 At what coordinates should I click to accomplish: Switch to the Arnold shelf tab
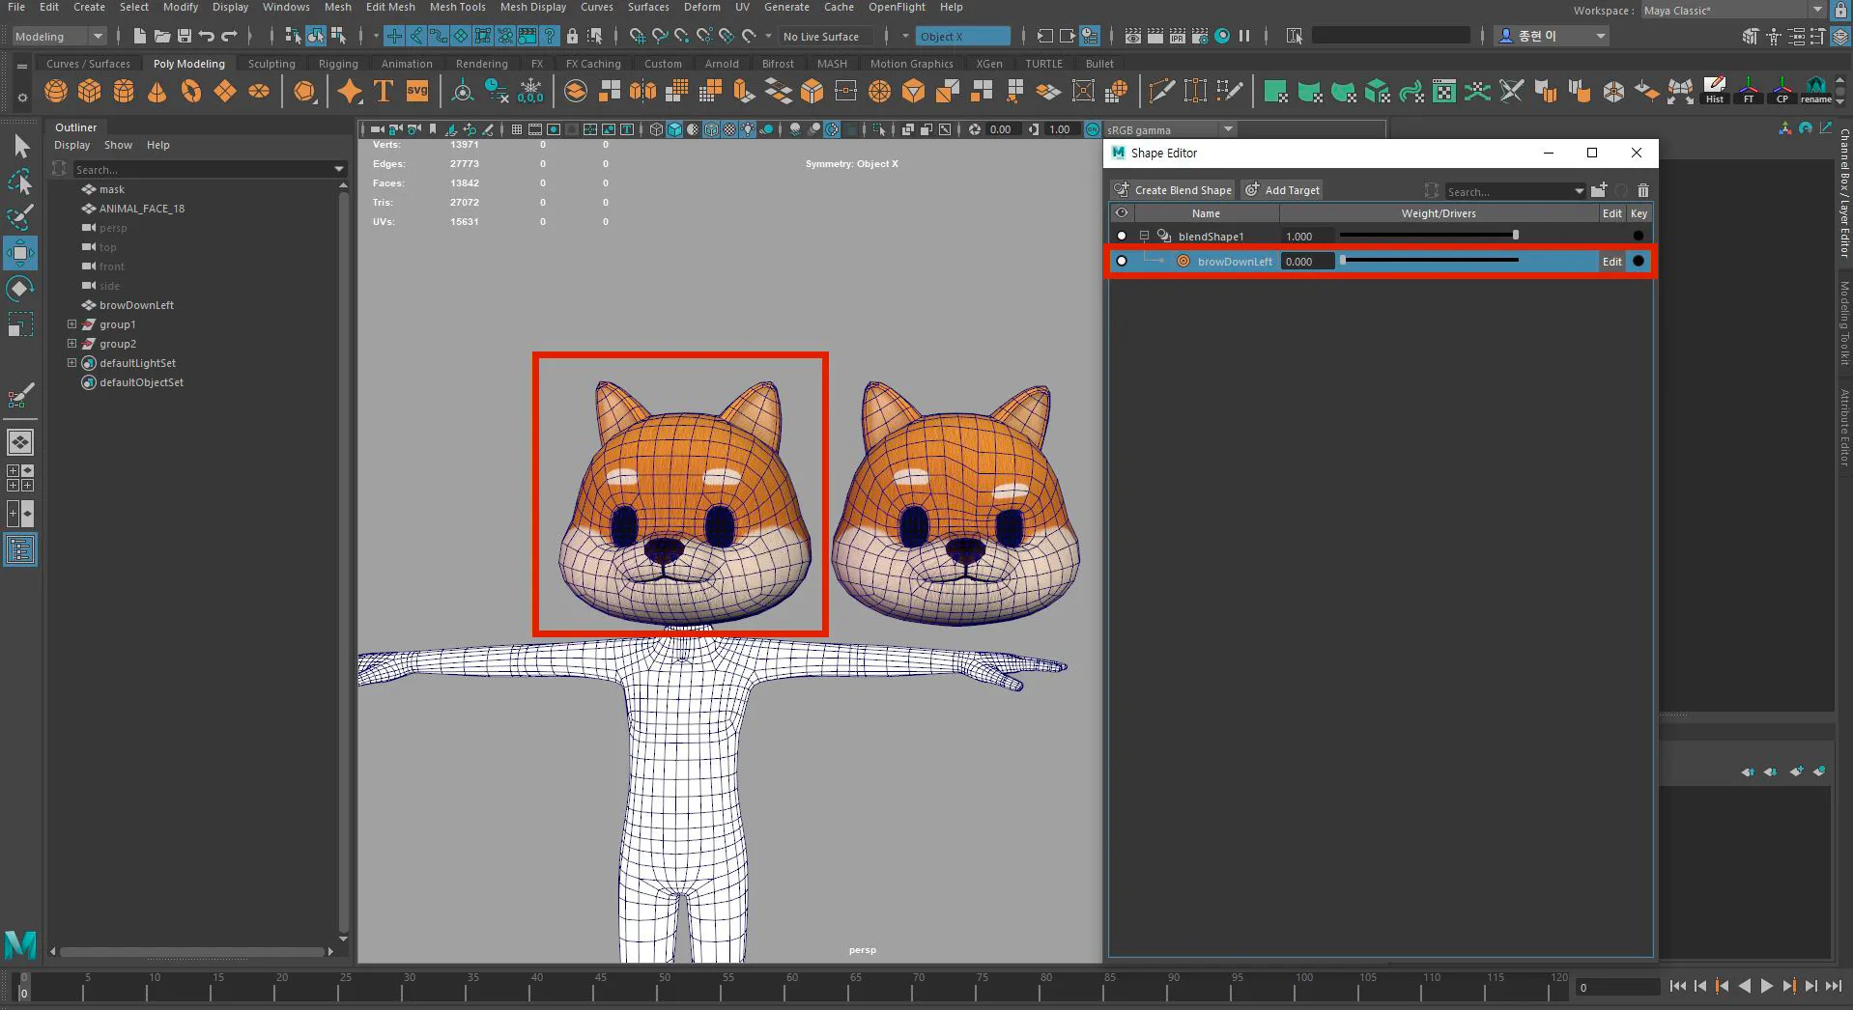(x=722, y=64)
